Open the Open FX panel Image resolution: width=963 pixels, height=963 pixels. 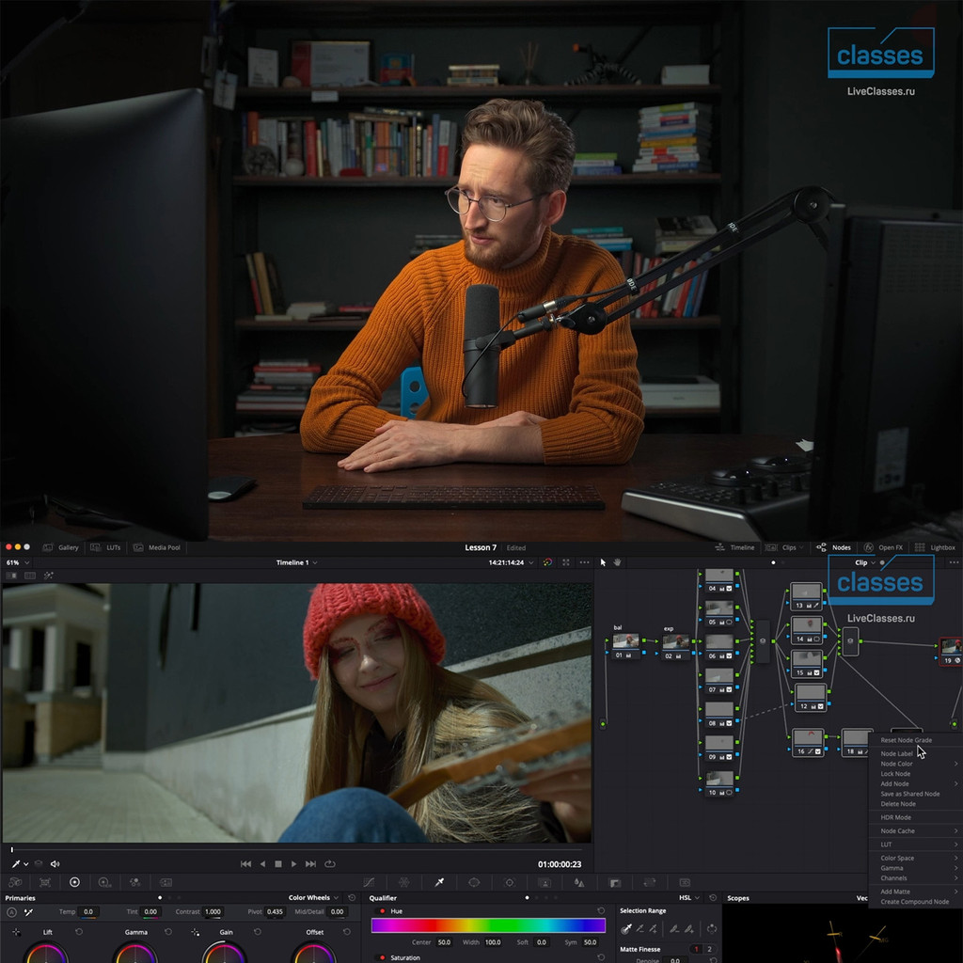click(x=883, y=547)
